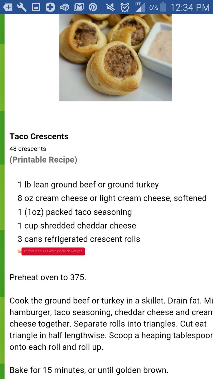
Task: Tap the muted sound status icon
Action: pos(111,7)
